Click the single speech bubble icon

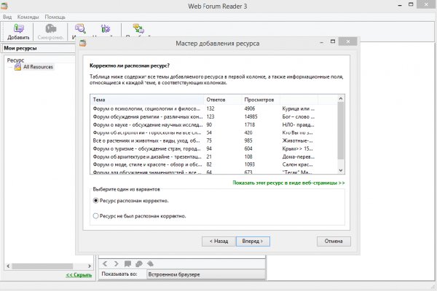pos(127,263)
